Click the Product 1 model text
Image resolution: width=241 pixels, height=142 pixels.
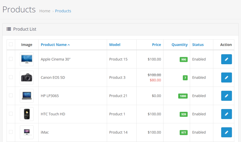coord(117,114)
